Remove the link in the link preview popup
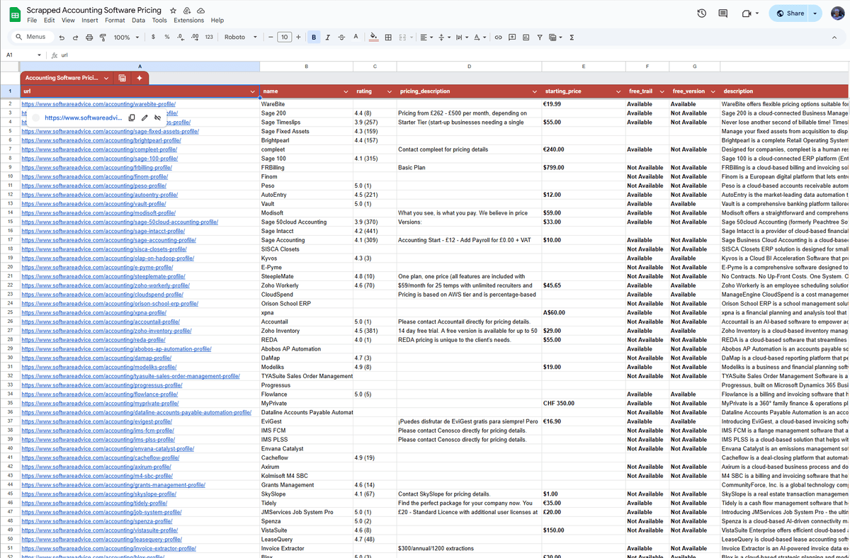 click(157, 118)
